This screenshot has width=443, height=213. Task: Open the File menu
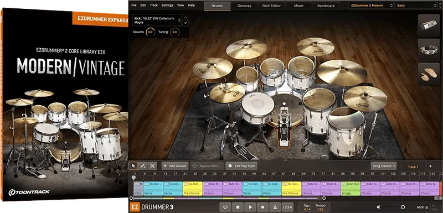coord(134,5)
